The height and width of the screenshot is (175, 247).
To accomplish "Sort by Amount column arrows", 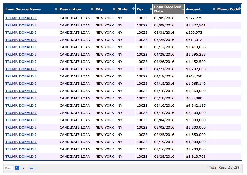I will 214,9.
